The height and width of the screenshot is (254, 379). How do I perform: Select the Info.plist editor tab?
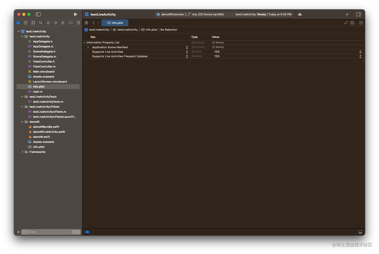[x=115, y=23]
